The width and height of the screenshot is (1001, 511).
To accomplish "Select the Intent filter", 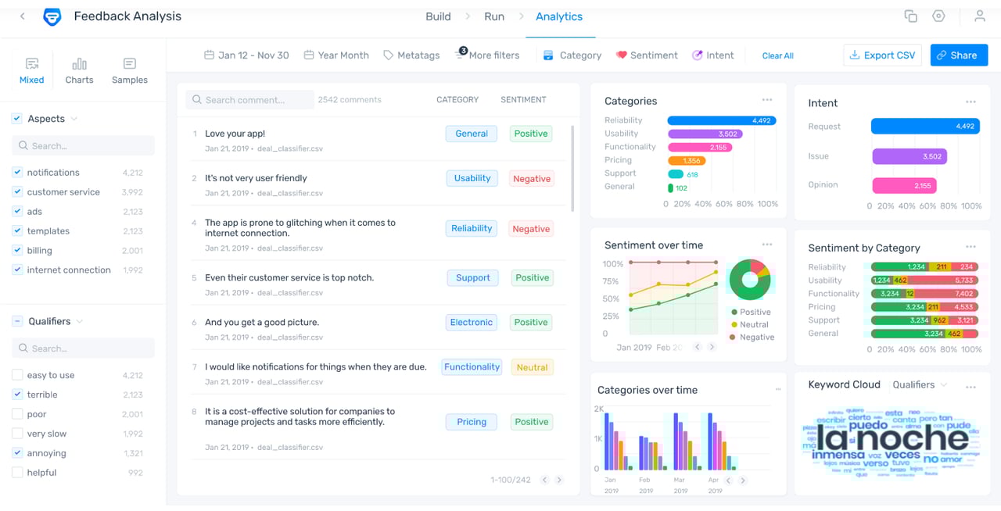I will coord(712,55).
